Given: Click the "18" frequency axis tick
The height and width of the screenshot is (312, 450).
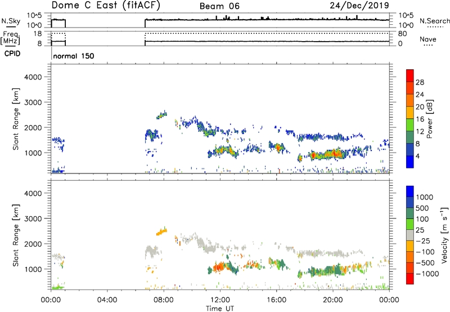Looking at the screenshot, I should tap(38, 34).
